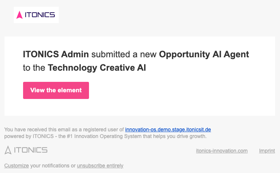
Task: Click the unsubscribe entirely link
Action: tap(100, 166)
